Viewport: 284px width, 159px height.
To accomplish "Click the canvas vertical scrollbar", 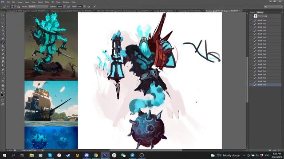I will [248, 79].
